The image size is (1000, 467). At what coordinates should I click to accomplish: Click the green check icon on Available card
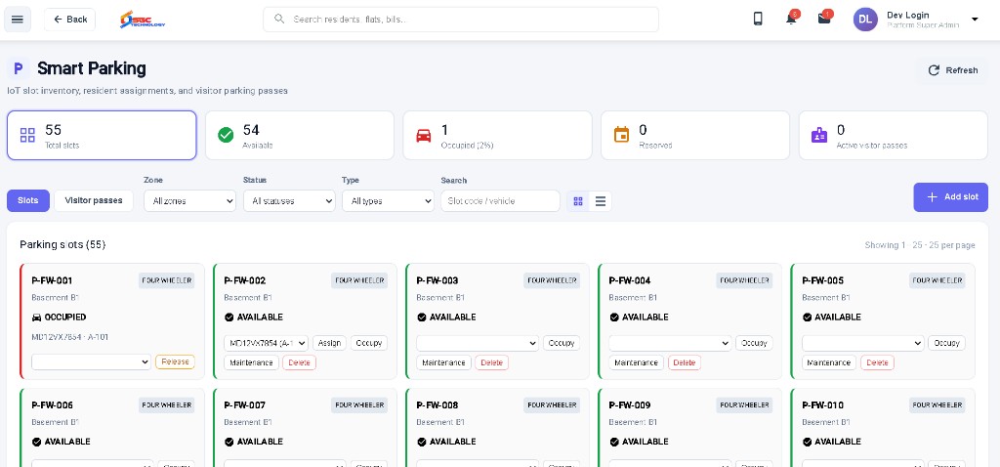226,135
